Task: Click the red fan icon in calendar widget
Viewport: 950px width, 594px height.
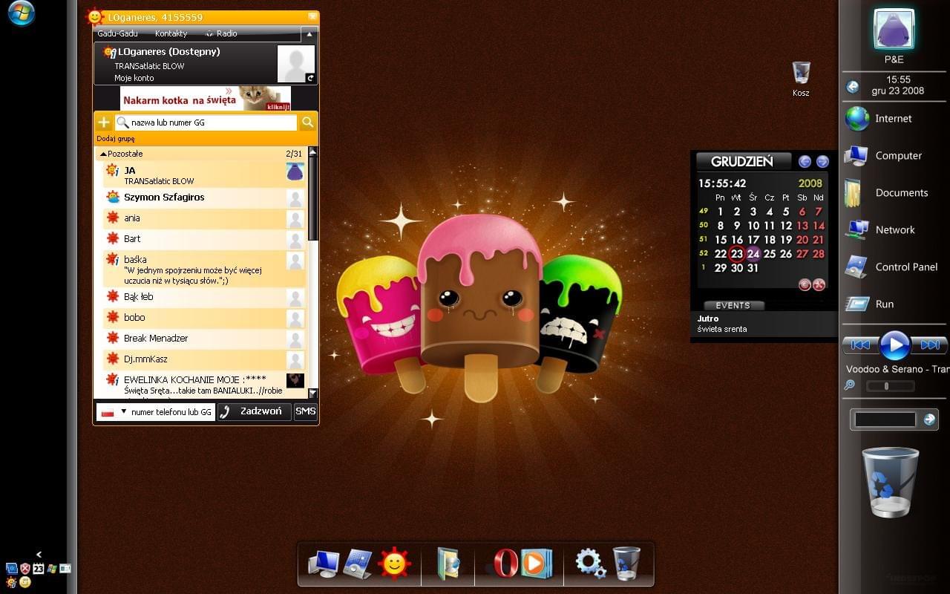Action: (x=819, y=284)
